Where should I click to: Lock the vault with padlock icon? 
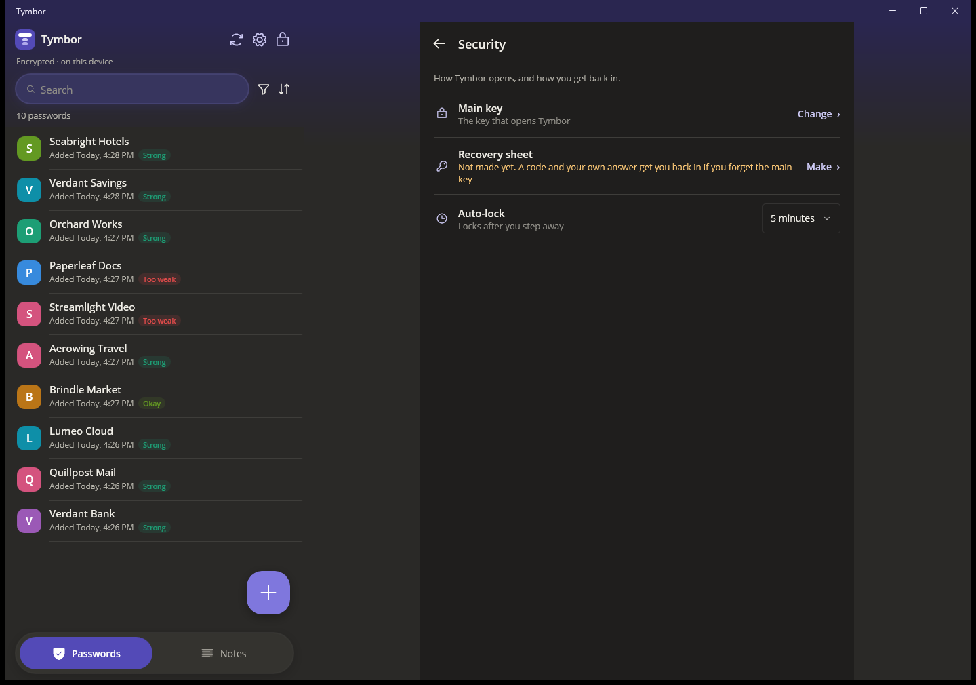pos(283,39)
